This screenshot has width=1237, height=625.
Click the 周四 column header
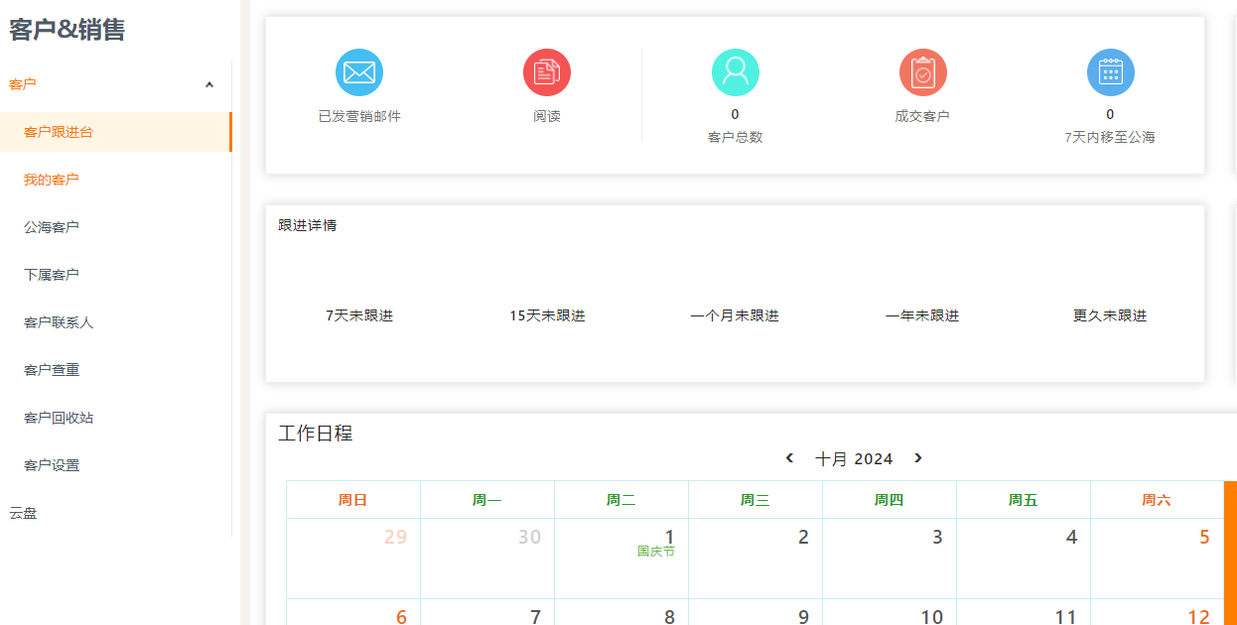(x=889, y=500)
